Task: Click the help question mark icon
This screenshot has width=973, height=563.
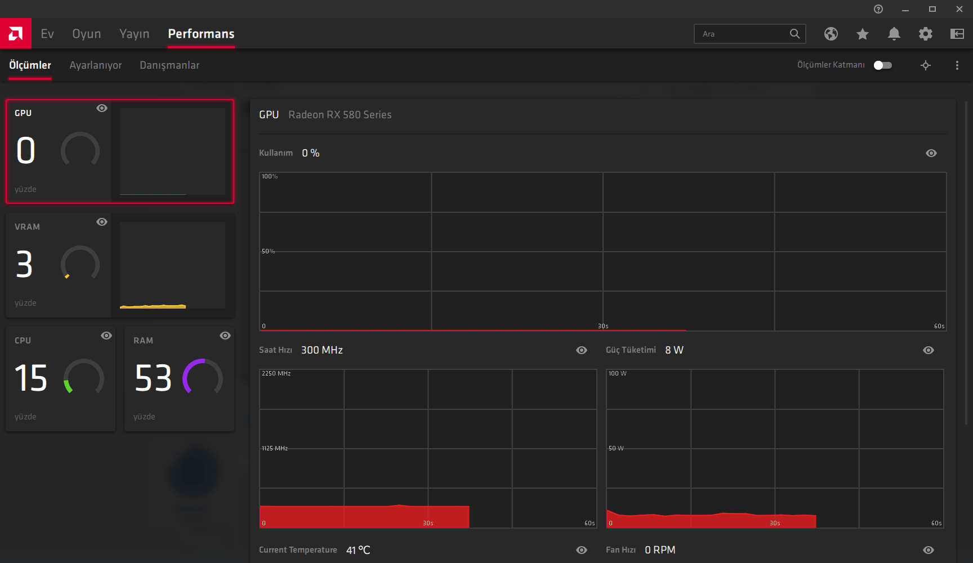Action: click(x=878, y=9)
